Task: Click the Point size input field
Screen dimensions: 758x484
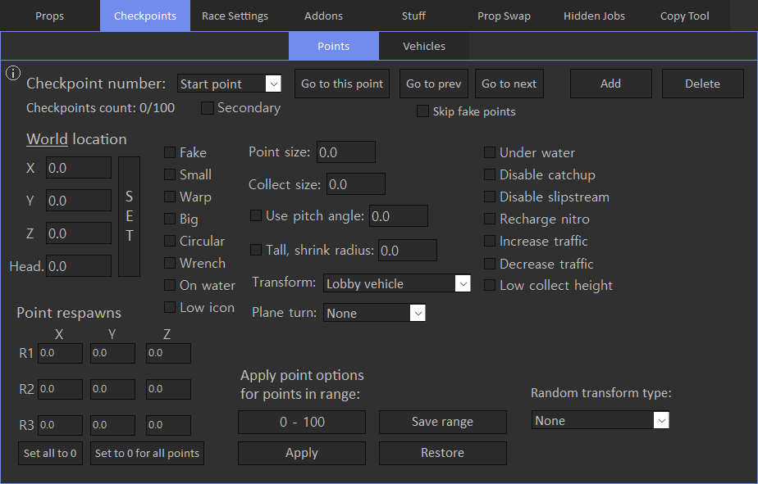Action: point(346,152)
